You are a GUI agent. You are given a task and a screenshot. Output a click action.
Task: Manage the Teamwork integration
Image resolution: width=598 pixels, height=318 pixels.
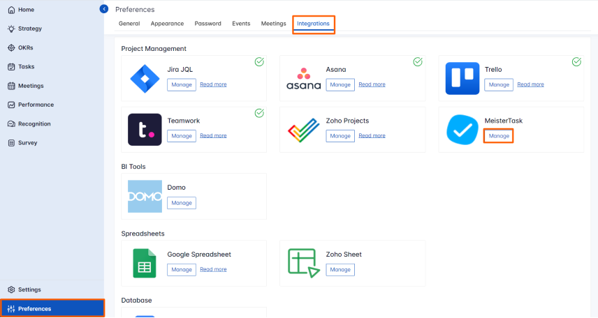pos(182,136)
